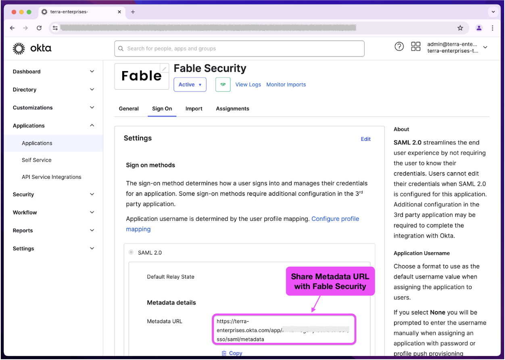This screenshot has height=360, width=505.
Task: Click Edit in Settings panel
Action: point(365,139)
